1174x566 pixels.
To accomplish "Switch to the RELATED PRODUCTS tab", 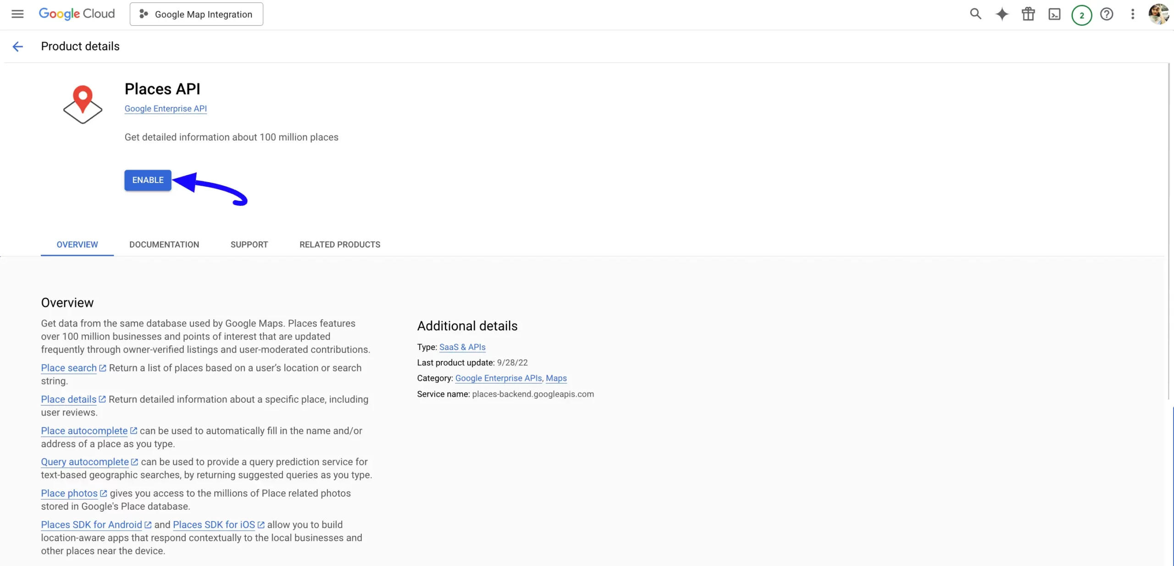I will click(x=340, y=244).
